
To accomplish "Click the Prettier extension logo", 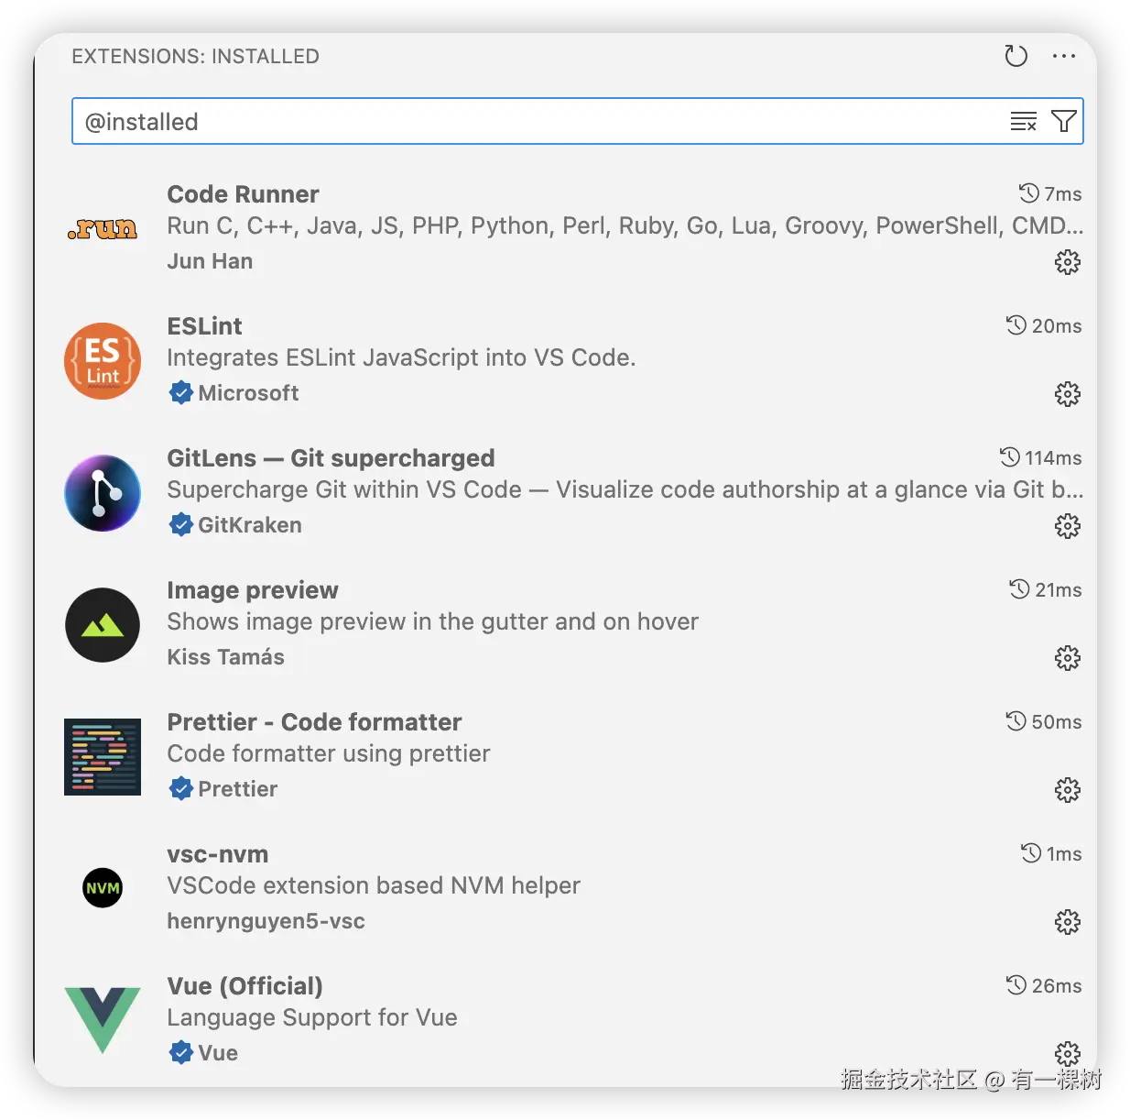I will [103, 757].
